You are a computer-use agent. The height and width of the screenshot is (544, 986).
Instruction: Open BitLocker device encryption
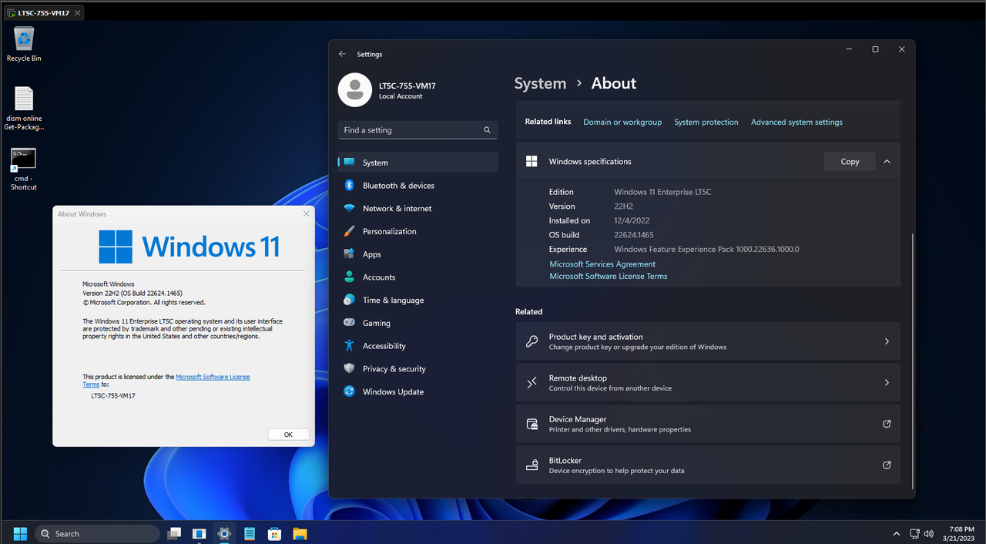(708, 465)
